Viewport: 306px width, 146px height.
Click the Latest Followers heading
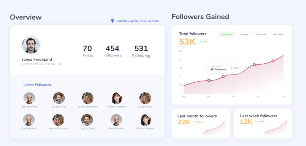(x=37, y=85)
